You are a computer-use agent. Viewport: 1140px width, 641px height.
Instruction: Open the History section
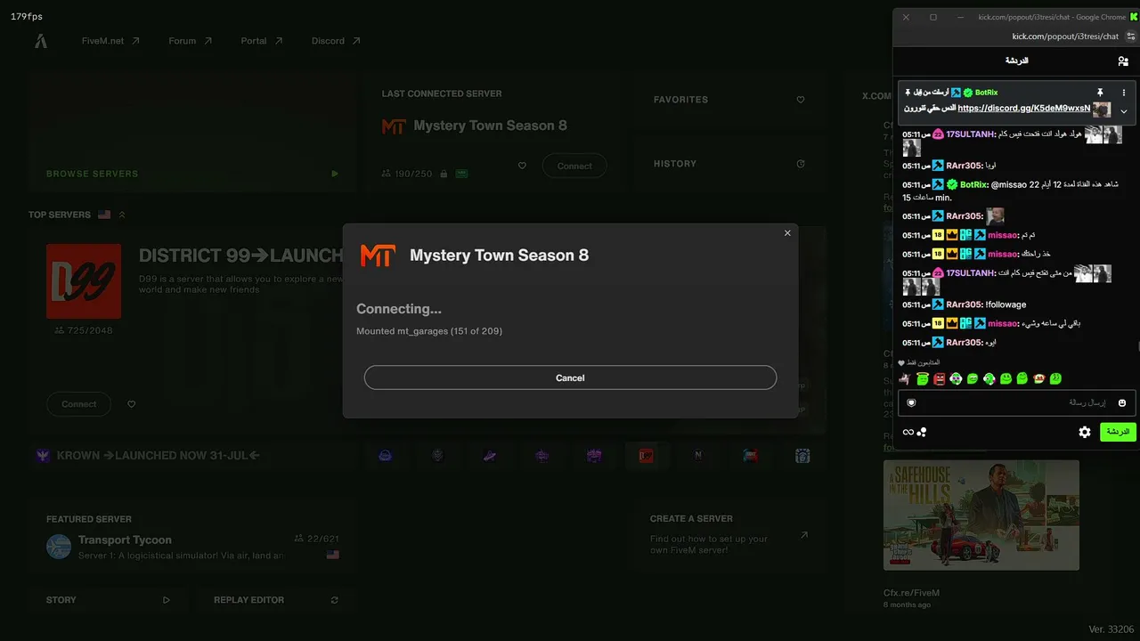tap(729, 164)
